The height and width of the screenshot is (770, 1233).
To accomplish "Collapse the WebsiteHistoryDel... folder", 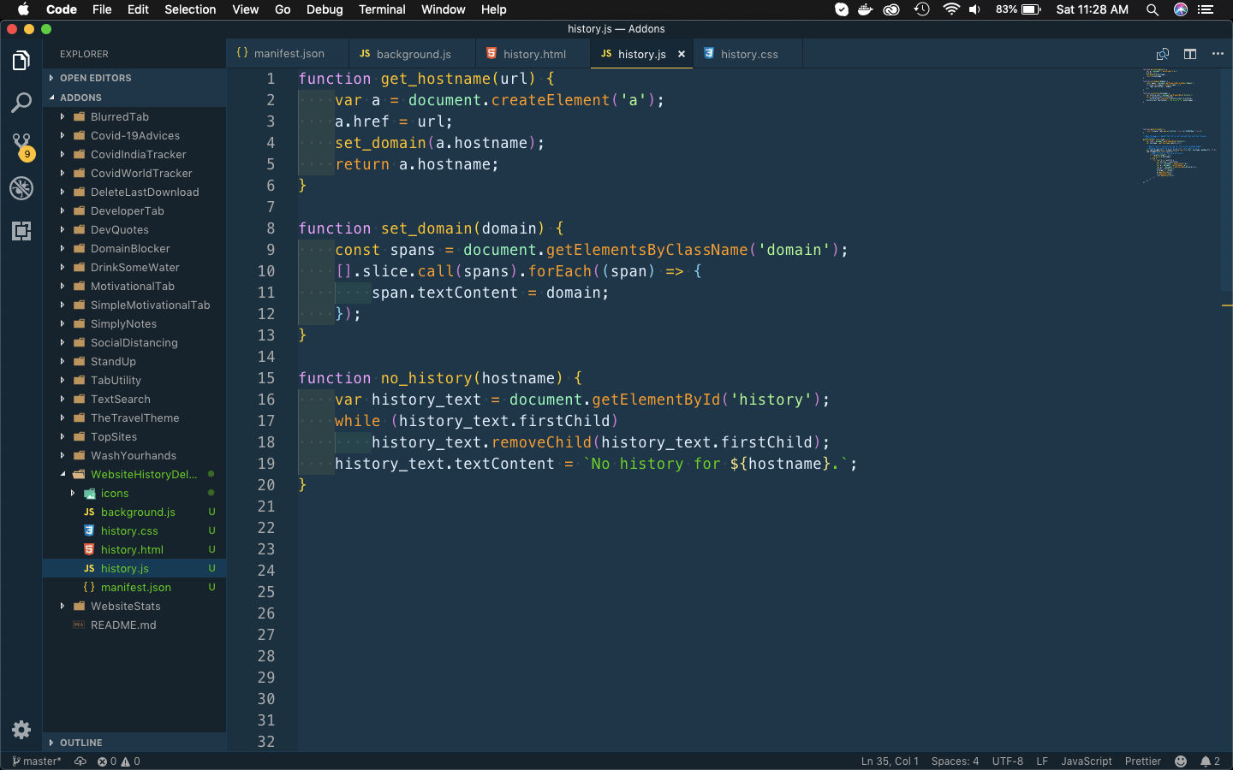I will click(x=134, y=474).
